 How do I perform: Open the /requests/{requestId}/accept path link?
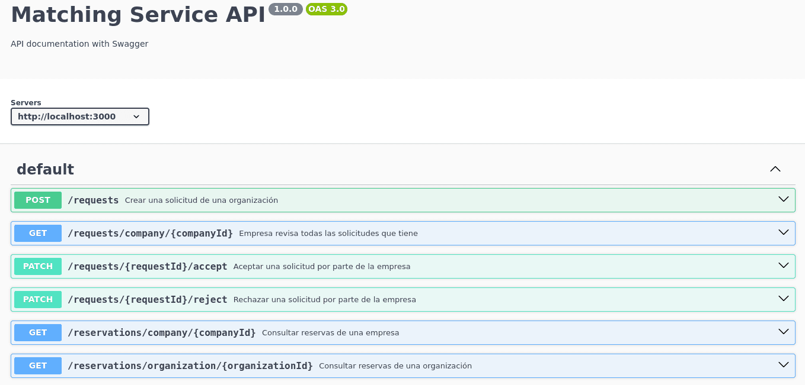pos(147,267)
